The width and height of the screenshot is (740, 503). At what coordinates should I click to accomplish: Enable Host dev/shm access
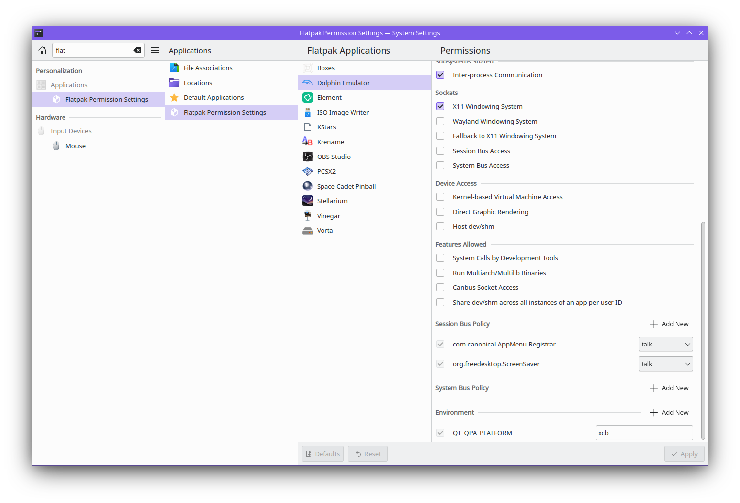440,226
